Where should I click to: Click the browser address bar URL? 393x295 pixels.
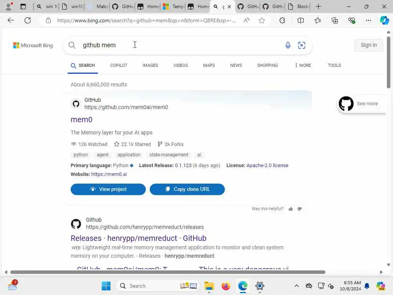coord(146,20)
